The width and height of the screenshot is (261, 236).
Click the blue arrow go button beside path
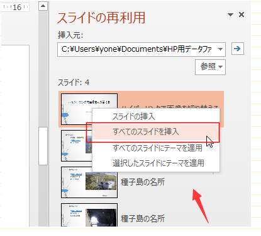pyautogui.click(x=238, y=49)
